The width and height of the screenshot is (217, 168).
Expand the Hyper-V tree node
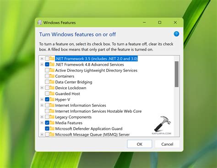(42, 100)
